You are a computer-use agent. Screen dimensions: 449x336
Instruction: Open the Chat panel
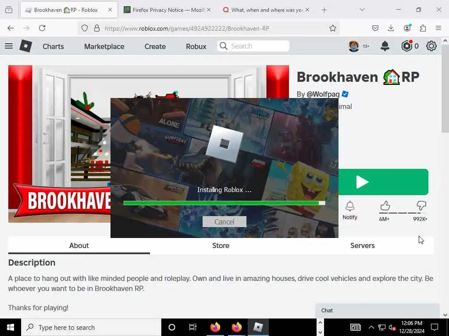378,311
